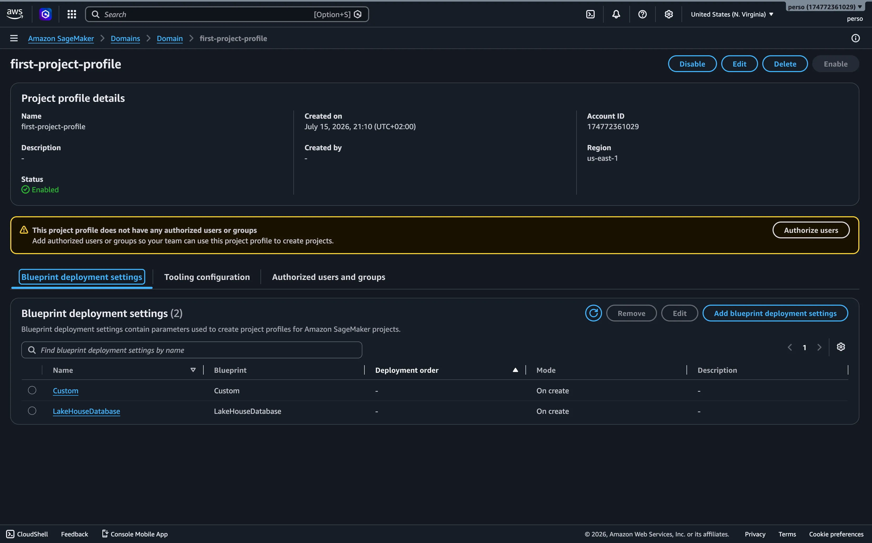Click the Description column header
This screenshot has height=543, width=872.
(717, 370)
